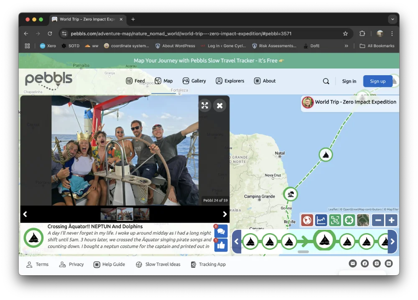Like the post with thumbs-up button
The image size is (418, 300).
221,245
